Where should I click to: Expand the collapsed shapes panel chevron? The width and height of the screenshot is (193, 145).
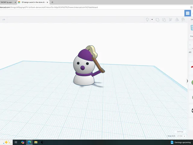click(187, 81)
